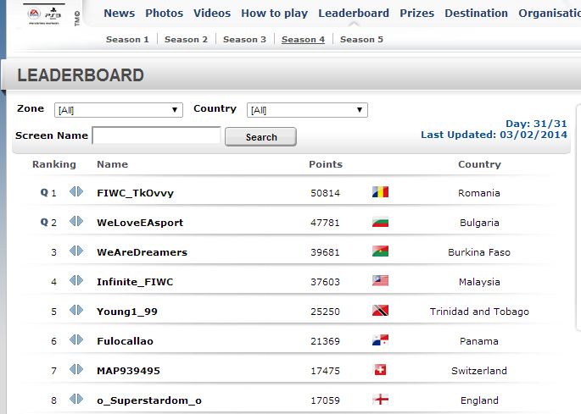The image size is (581, 414).
Task: Switch to the Season 4 tab
Action: coord(303,40)
